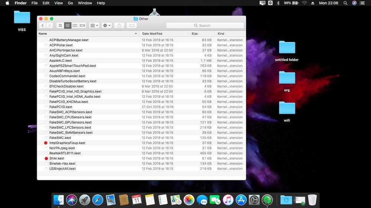Open Safari from the Dock
Viewport: 371px width, 208px height.
pos(98,200)
